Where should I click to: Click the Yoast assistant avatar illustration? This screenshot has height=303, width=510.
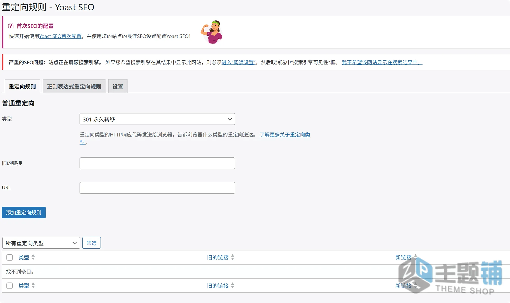click(x=212, y=32)
